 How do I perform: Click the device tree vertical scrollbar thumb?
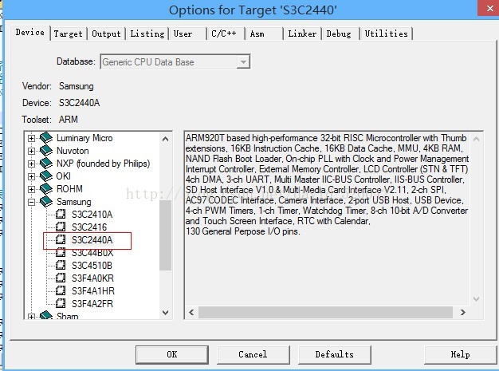tap(165, 235)
